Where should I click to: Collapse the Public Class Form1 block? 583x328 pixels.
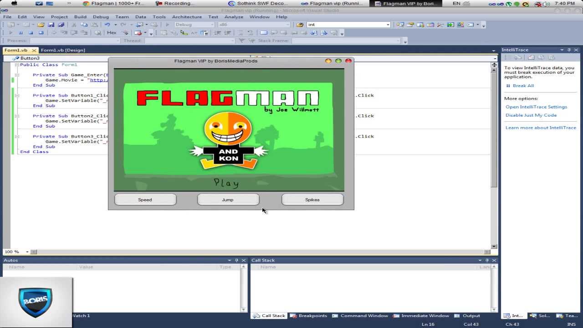[x=16, y=65]
